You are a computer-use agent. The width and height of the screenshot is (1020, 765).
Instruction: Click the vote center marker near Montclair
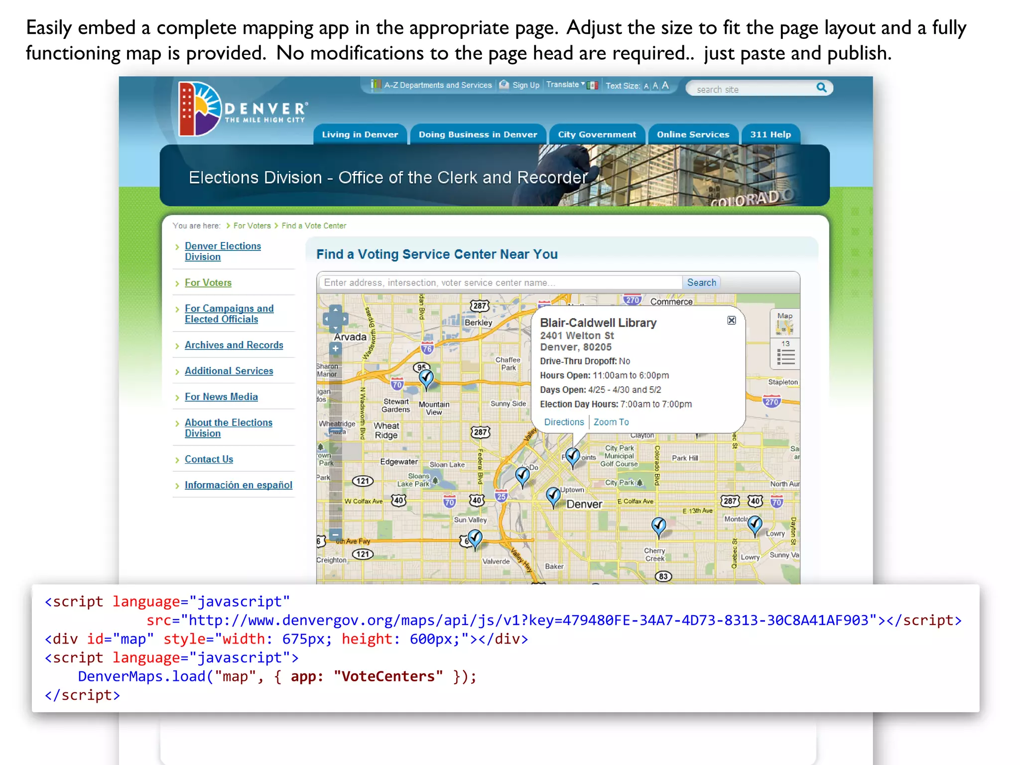755,526
